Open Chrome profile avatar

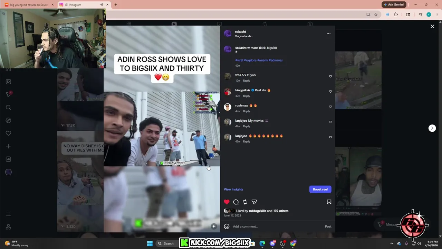click(x=429, y=15)
